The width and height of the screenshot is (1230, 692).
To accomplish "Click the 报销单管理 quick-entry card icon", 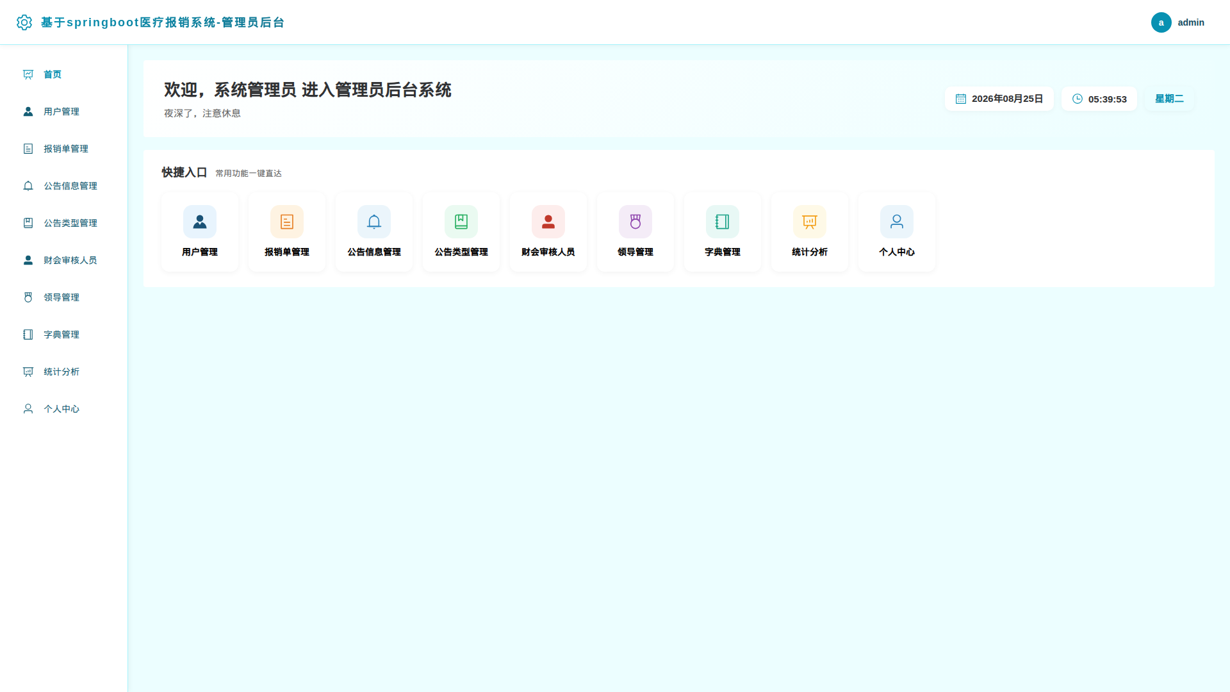I will click(287, 222).
